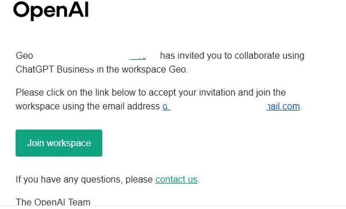The width and height of the screenshot is (346, 209).
Task: Join the workspace with the green button
Action: click(59, 143)
